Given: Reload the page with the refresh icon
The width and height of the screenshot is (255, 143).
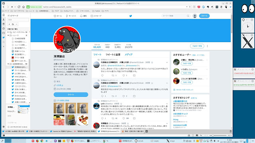Looking at the screenshot, I should click(x=19, y=7).
